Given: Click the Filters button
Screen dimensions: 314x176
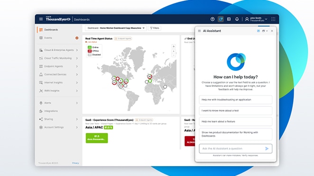Looking at the screenshot, I should coord(155,28).
